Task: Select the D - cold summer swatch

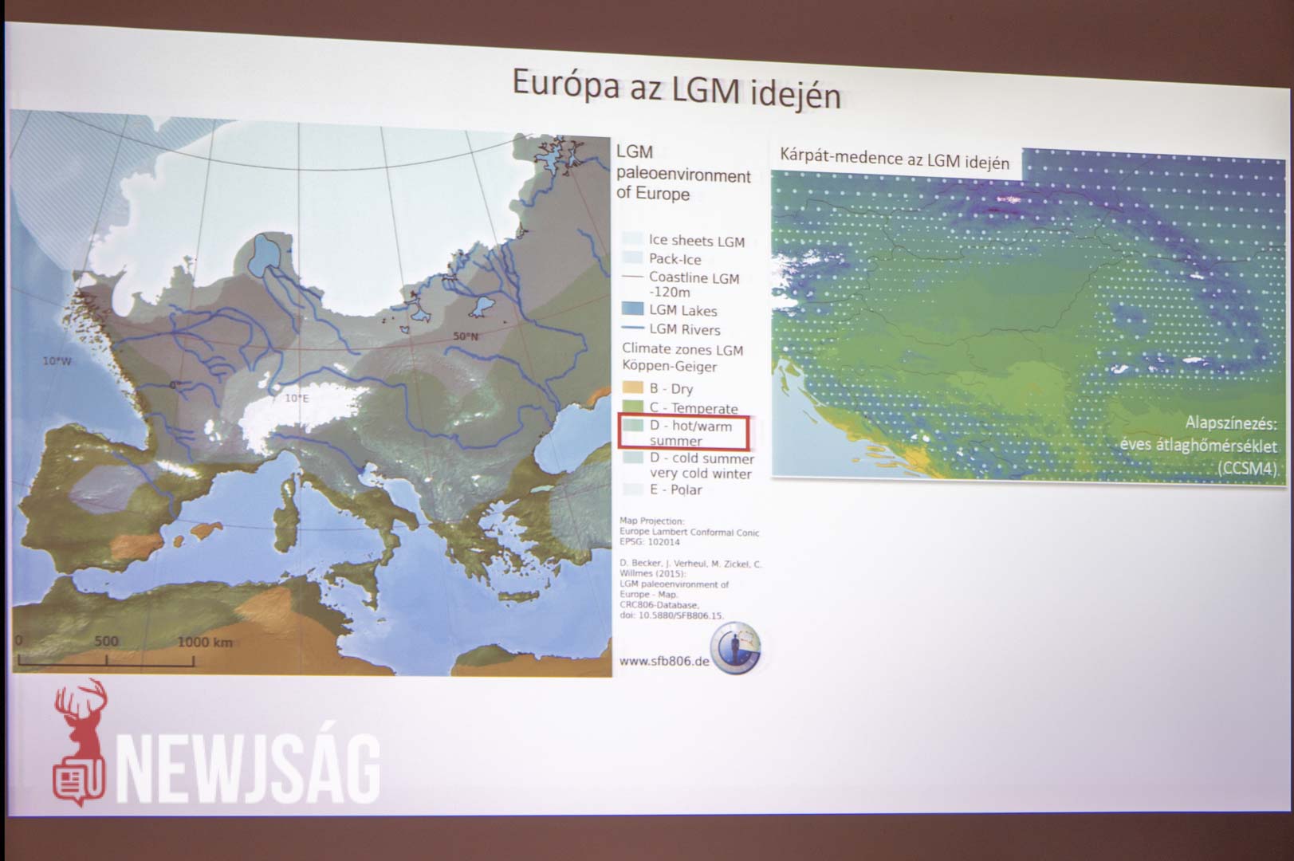Action: pos(632,458)
